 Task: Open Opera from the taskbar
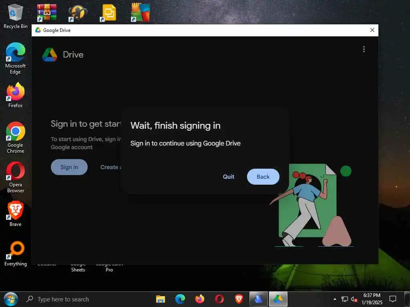tap(219, 299)
